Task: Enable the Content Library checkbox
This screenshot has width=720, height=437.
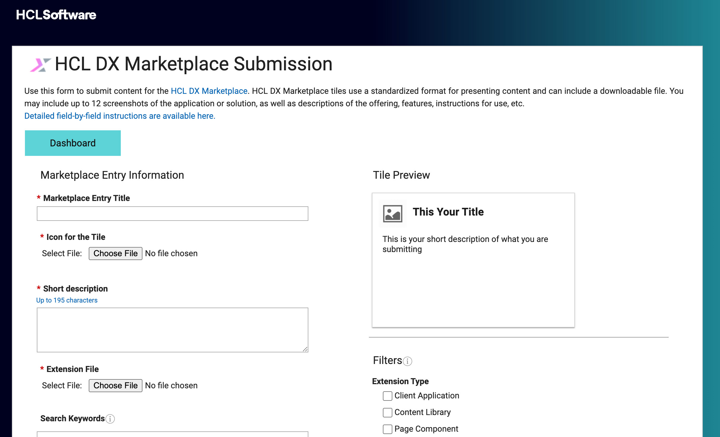Action: (387, 412)
